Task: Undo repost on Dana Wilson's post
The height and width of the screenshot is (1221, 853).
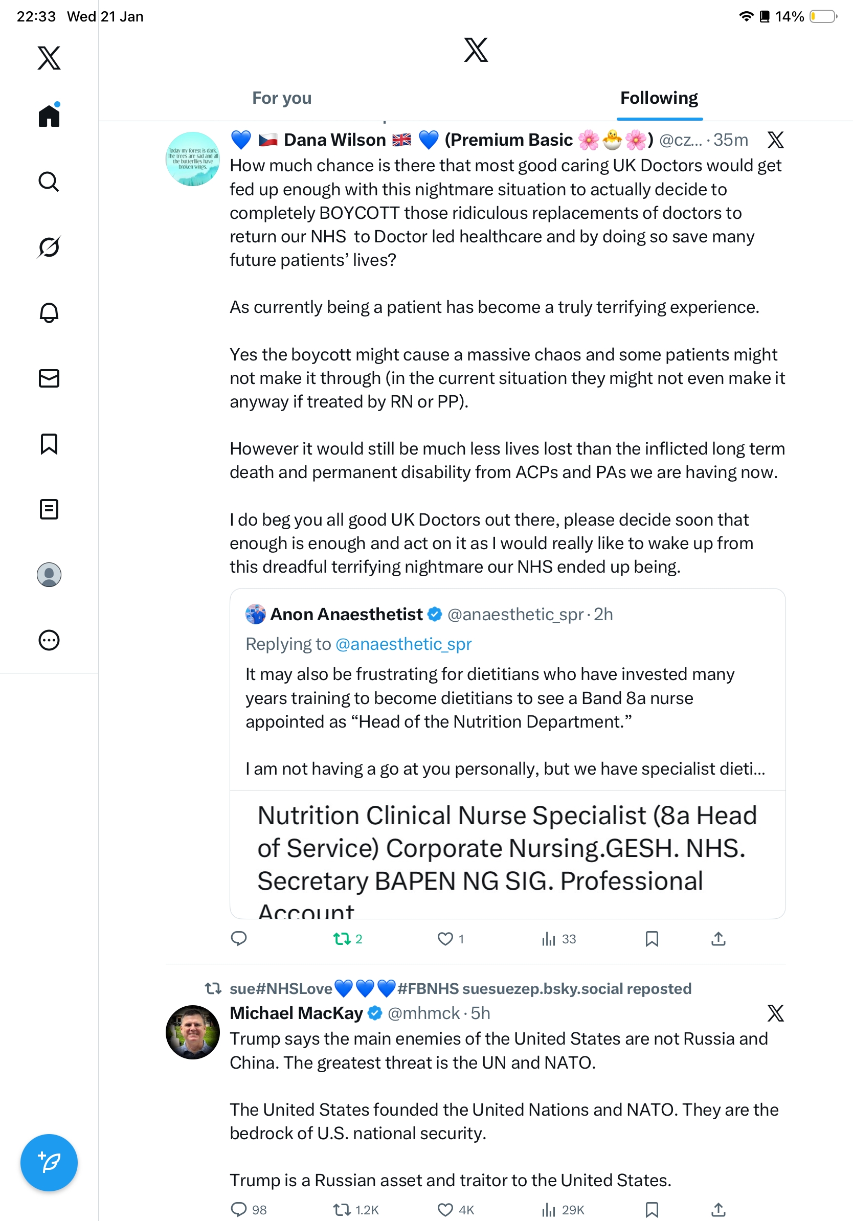Action: click(342, 939)
